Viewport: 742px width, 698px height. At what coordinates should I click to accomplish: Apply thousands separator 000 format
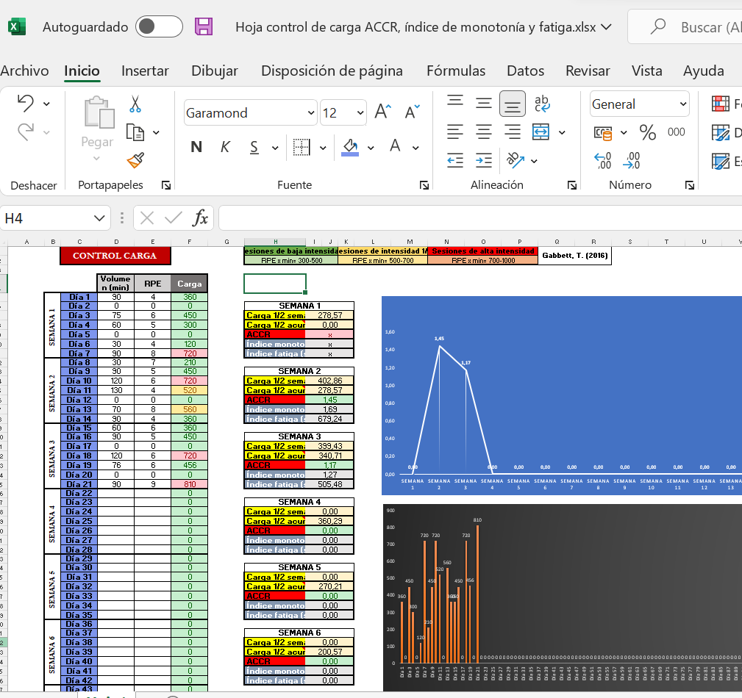(x=677, y=132)
